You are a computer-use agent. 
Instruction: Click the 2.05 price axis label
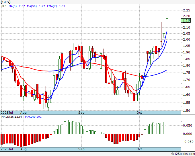187,33
